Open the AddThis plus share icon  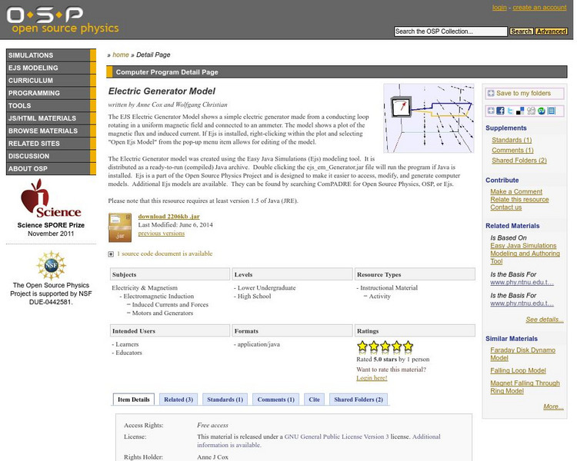click(491, 111)
